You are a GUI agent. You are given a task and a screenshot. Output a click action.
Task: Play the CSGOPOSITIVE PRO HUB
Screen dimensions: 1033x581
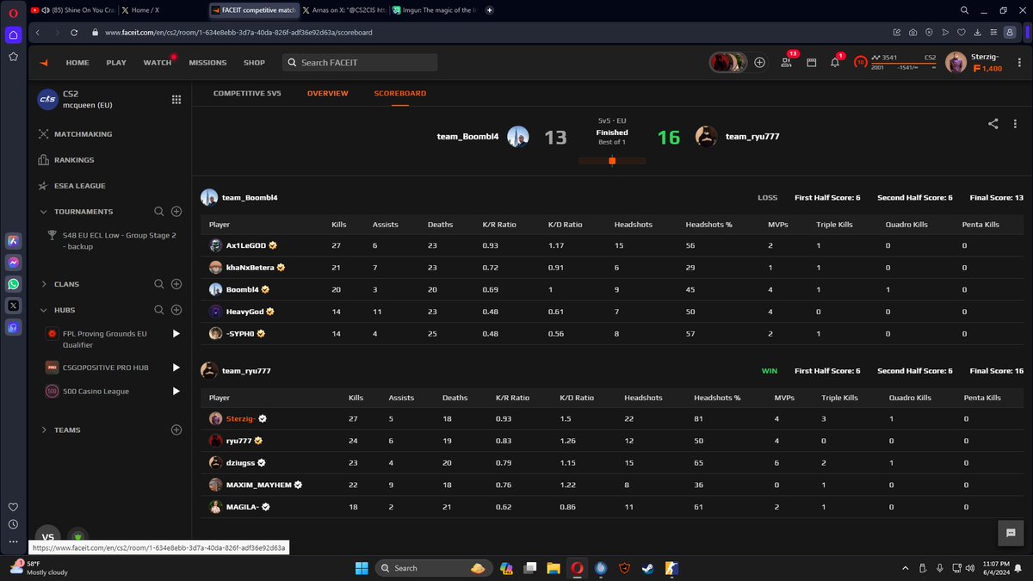pyautogui.click(x=176, y=368)
